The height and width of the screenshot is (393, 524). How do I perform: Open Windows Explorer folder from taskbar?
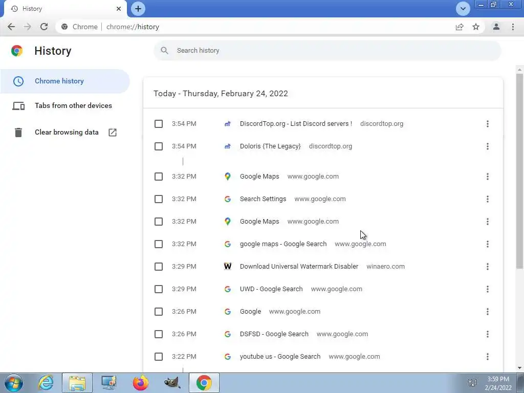(x=77, y=383)
